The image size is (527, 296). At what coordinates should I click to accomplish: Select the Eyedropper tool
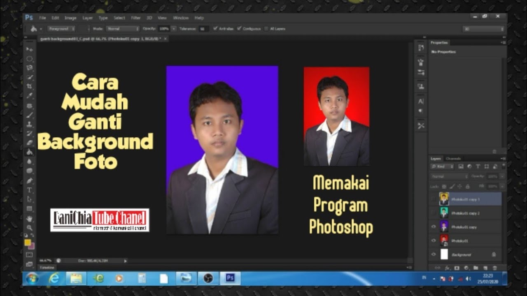(x=30, y=95)
